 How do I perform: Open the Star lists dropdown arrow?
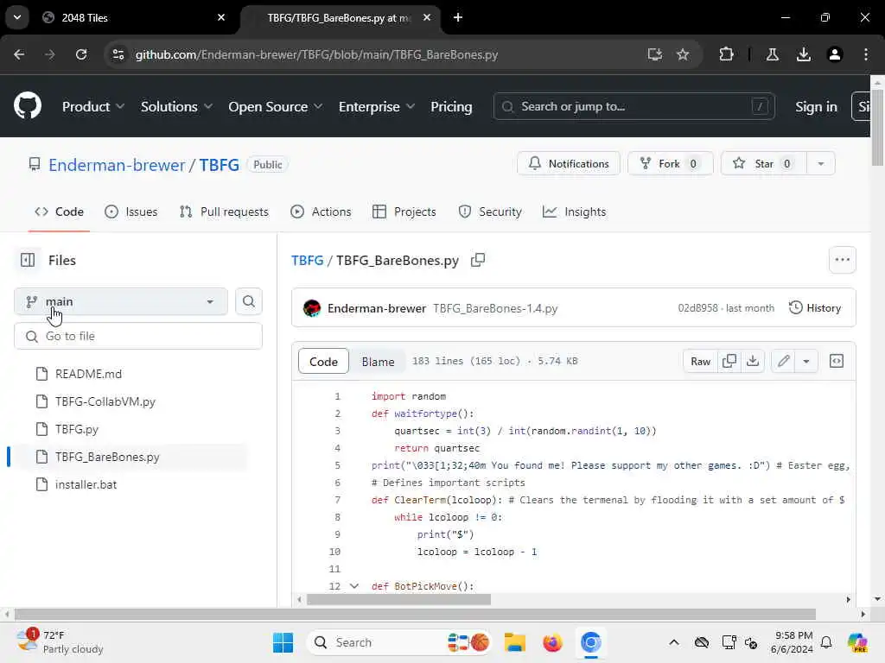coord(821,163)
